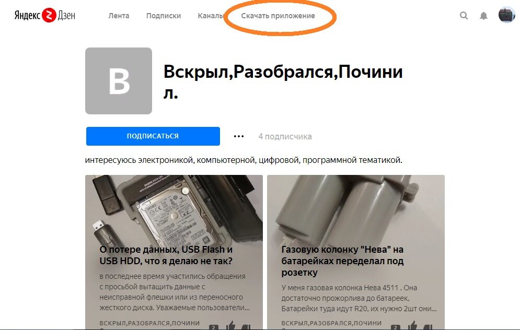The width and height of the screenshot is (520, 330).
Task: Like the Нева gas heater article
Action: (412, 326)
